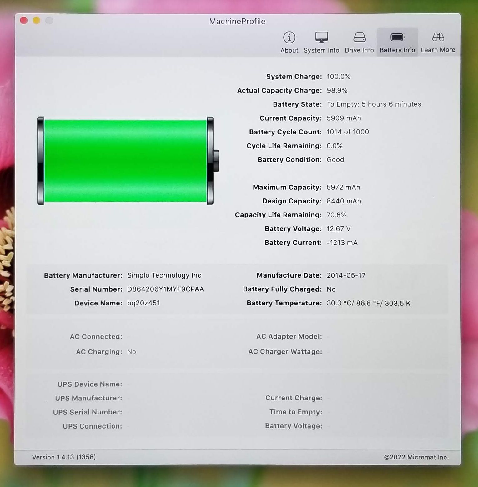The width and height of the screenshot is (478, 487).
Task: Click the Manufacture Date 2014-05-17
Action: 346,275
